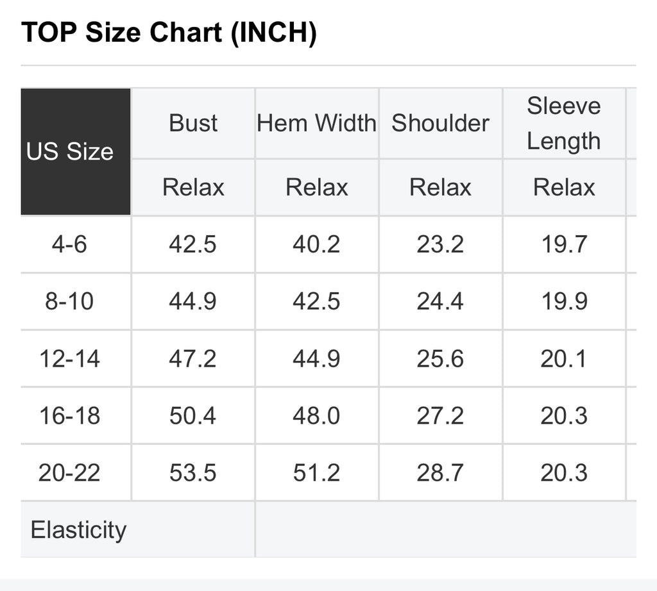
Task: Select the Hem Width column header
Action: coord(317,124)
